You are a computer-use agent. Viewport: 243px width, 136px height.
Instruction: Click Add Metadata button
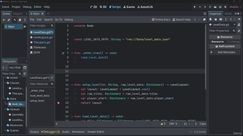tap(224, 52)
